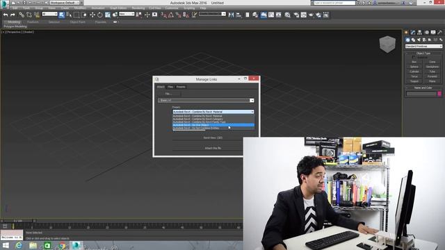Click the Redo arrow in main toolbar
445x250 pixels.
pos(13,15)
